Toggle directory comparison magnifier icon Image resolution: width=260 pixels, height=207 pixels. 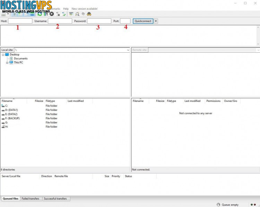pos(77,14)
